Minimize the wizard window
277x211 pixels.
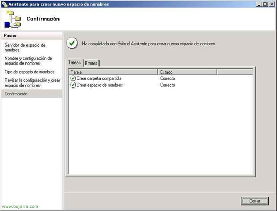pyautogui.click(x=259, y=4)
